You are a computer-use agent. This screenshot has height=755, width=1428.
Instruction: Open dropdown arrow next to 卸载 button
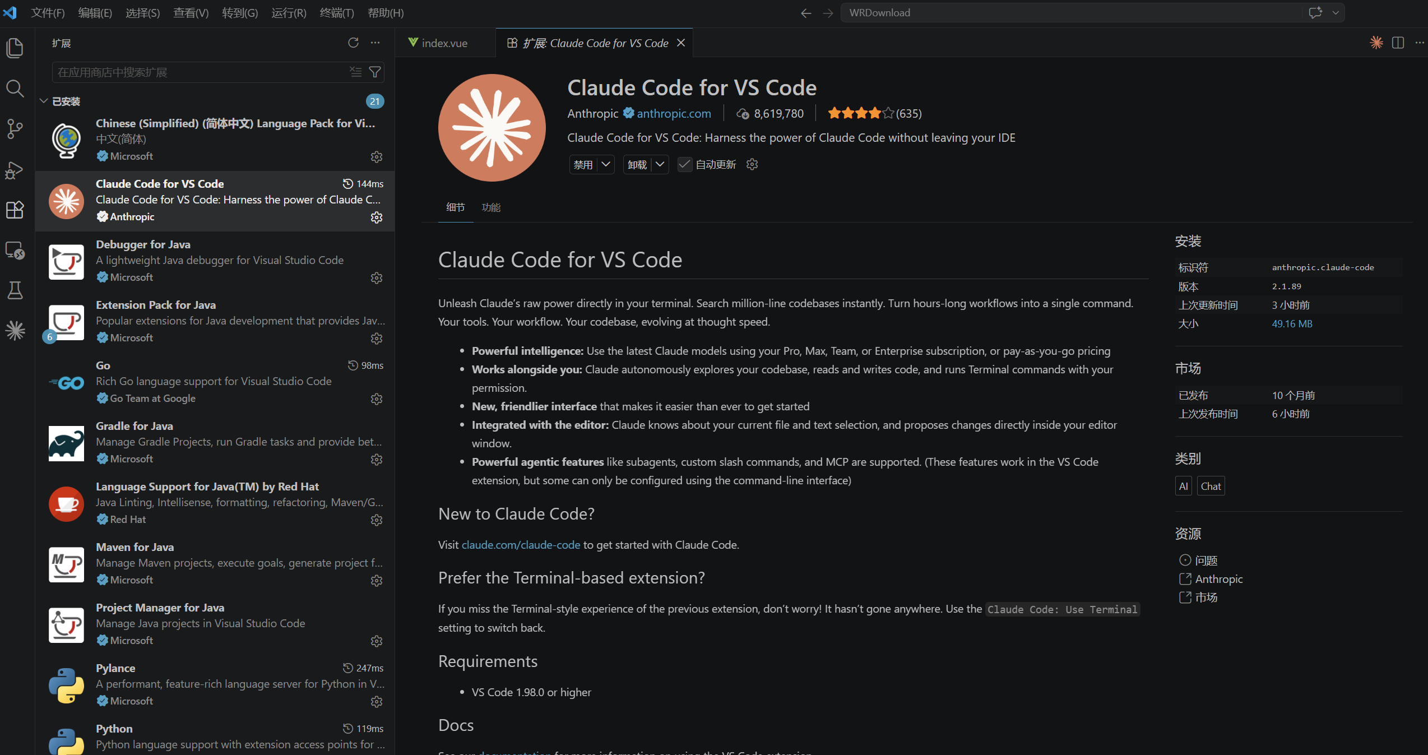(660, 164)
